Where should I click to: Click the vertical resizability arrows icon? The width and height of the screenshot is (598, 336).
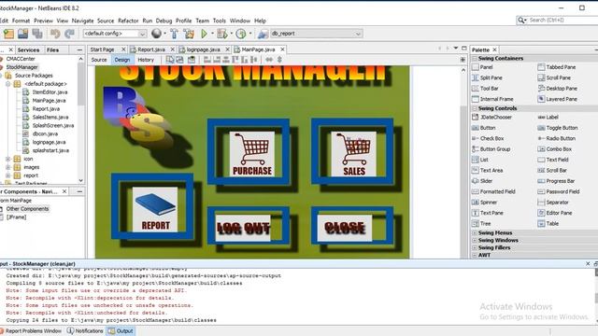pos(279,60)
